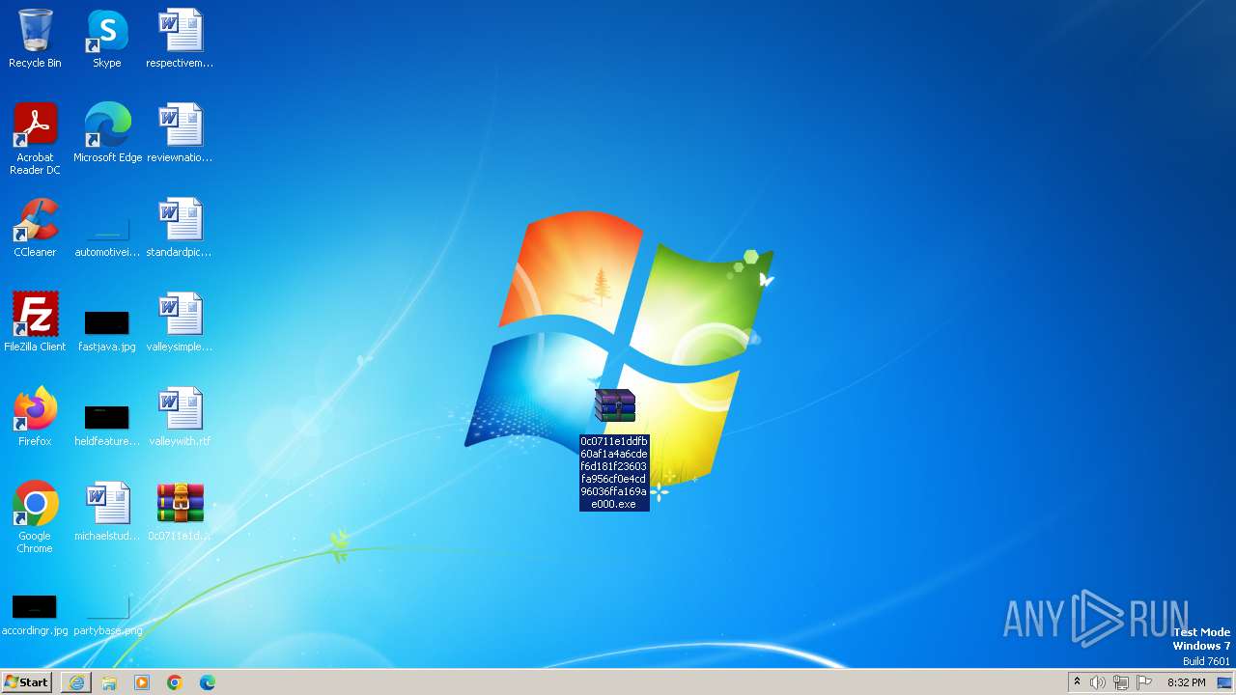Open Windows Explorer from taskbar
The width and height of the screenshot is (1236, 695).
point(109,682)
